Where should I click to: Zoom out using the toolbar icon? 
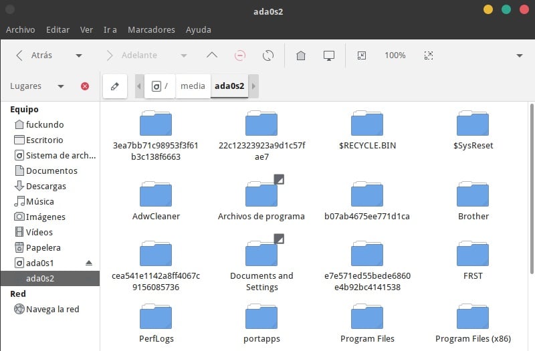[362, 55]
